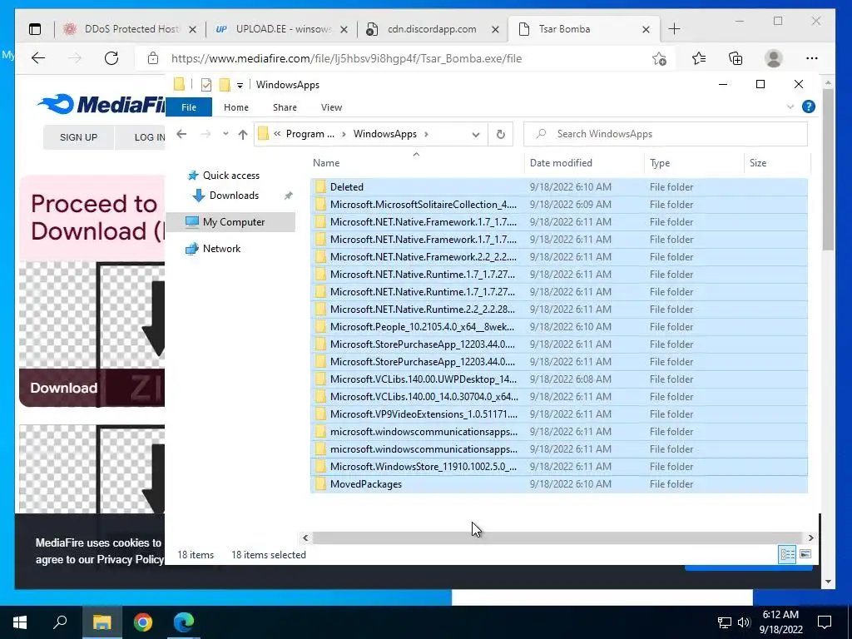Refresh the Edge page
This screenshot has width=852, height=639.
[x=111, y=58]
